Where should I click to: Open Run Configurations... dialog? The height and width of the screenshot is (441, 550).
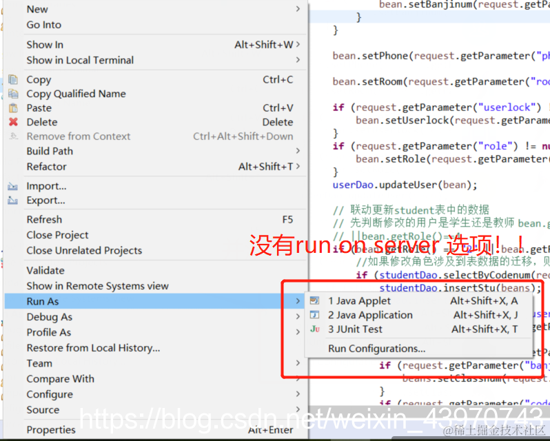point(419,349)
